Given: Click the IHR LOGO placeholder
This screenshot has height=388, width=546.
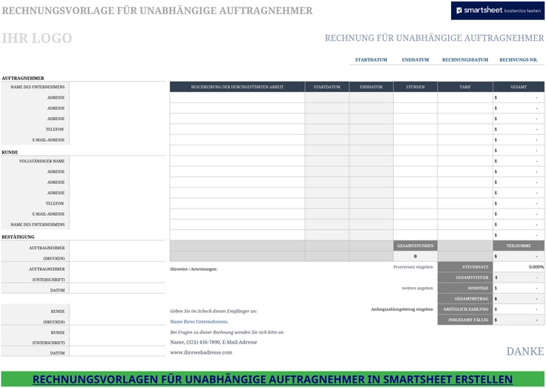Looking at the screenshot, I should 37,38.
